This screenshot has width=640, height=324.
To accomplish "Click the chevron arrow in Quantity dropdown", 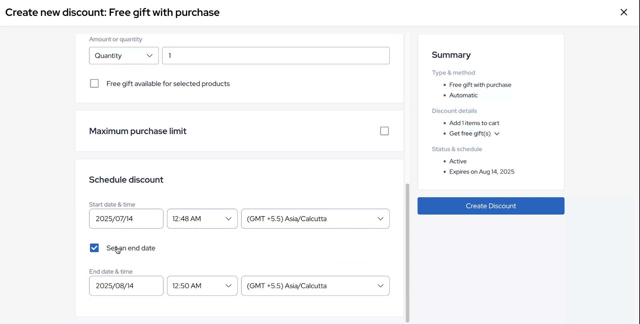I will click(149, 56).
